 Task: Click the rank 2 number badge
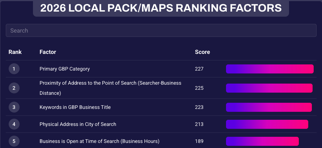(x=14, y=88)
